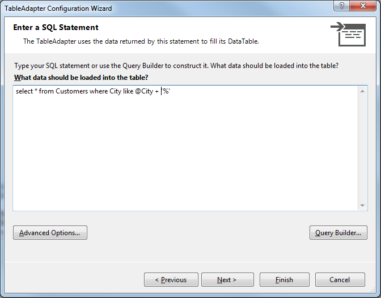
Task: Open the help question mark button
Action: 341,6
